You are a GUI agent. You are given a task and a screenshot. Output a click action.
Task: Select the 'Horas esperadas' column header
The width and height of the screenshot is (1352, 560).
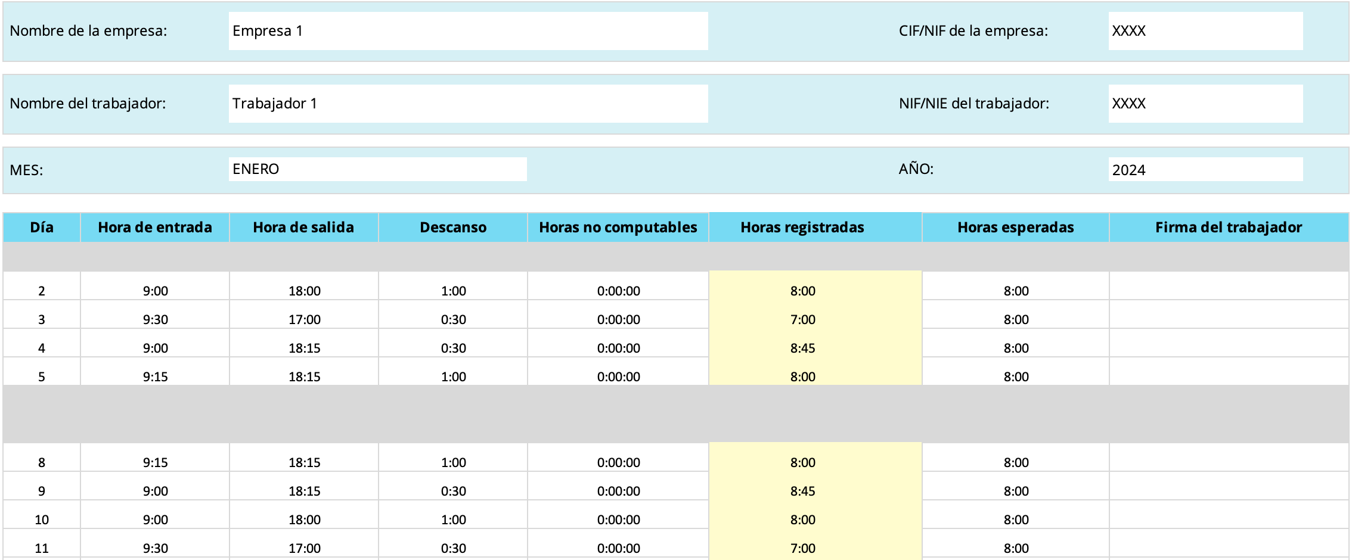1016,227
